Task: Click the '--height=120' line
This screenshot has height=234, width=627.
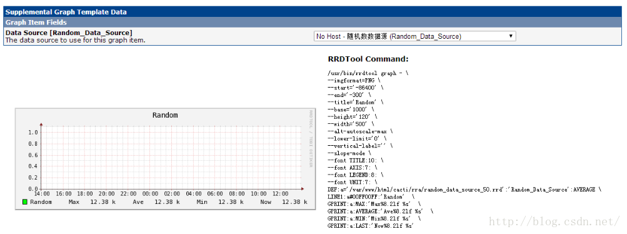Action: [x=353, y=117]
